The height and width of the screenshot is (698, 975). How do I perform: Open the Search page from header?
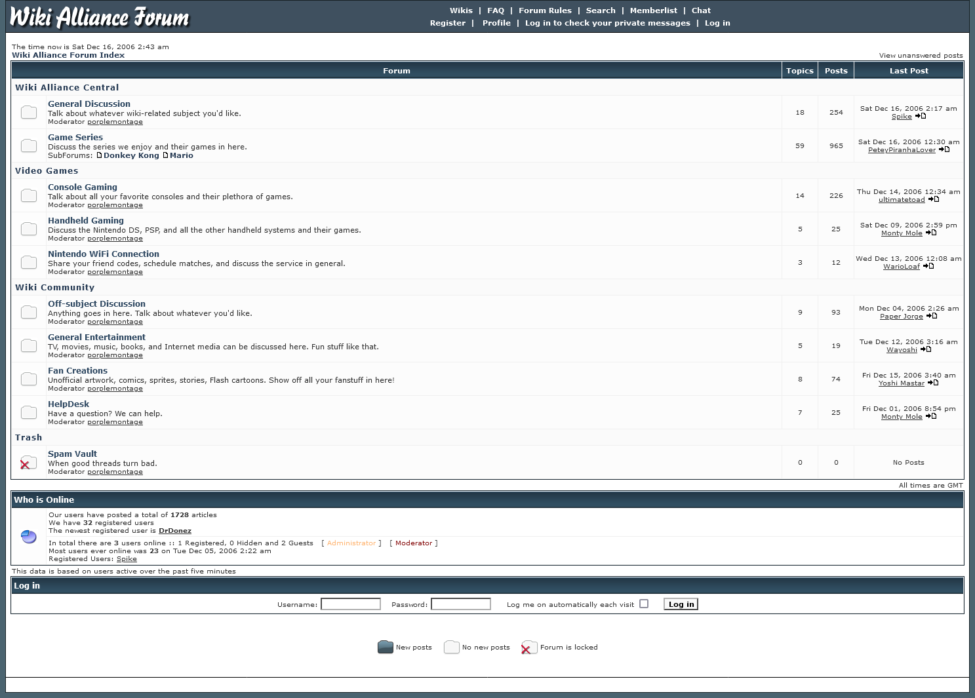tap(600, 10)
